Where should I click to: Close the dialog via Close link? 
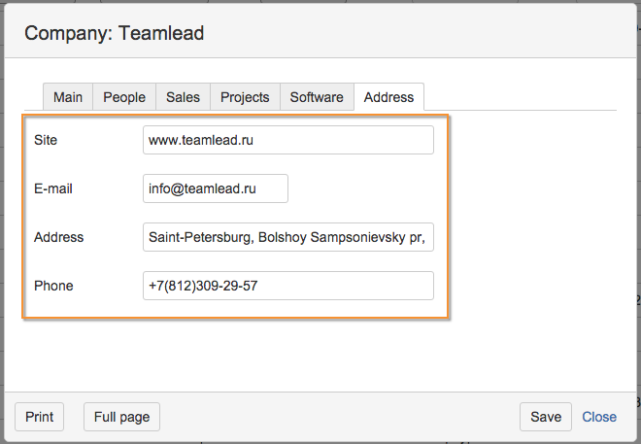click(599, 417)
